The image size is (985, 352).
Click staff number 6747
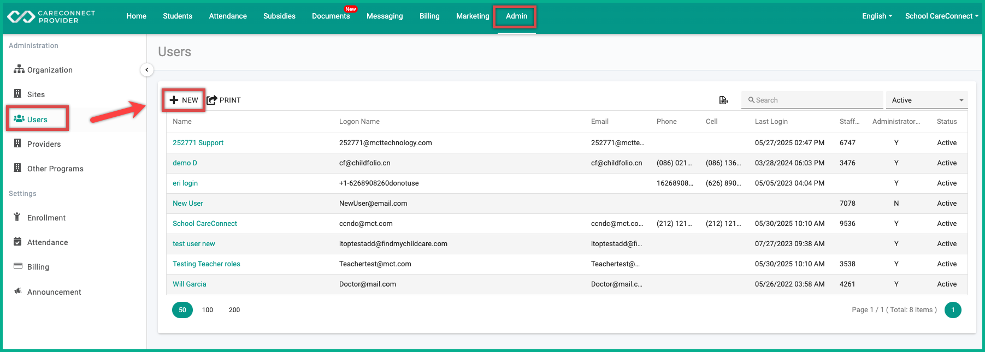click(847, 142)
